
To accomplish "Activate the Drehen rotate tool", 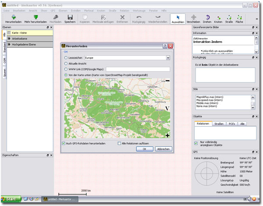I will pos(207,17).
